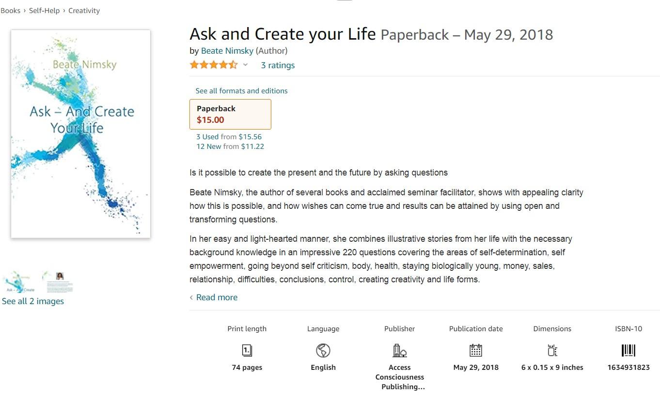Click the Dimensions ruler icon

[552, 350]
